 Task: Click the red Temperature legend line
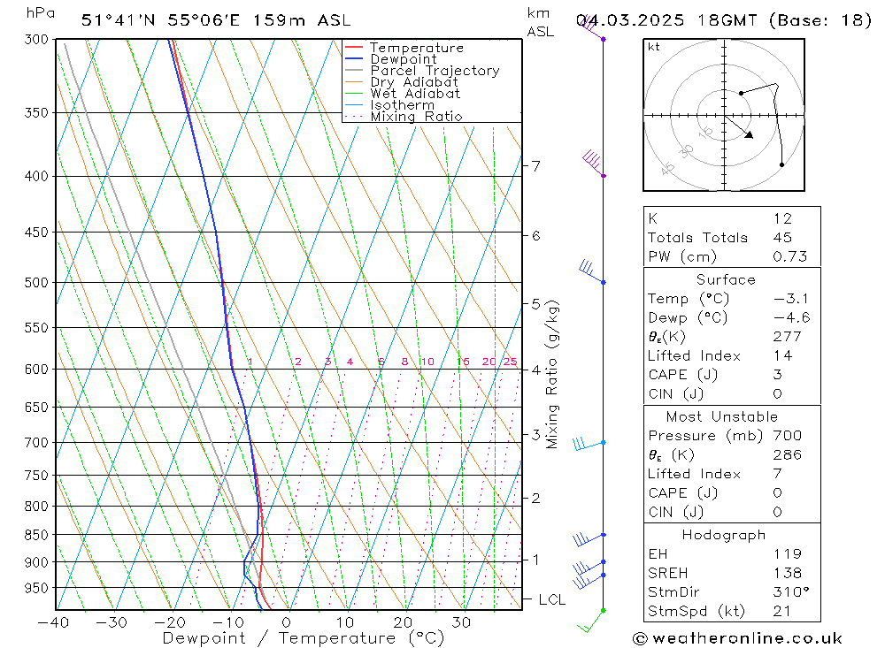[x=354, y=48]
